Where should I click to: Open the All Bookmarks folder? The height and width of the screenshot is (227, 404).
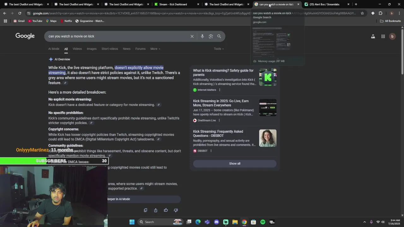[x=390, y=21]
